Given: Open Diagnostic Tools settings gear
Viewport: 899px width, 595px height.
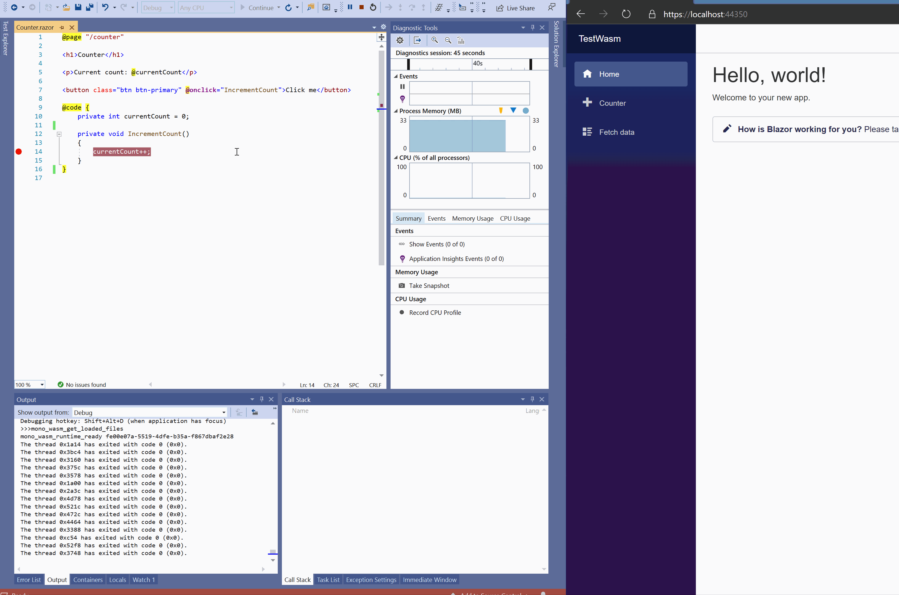Looking at the screenshot, I should coord(400,40).
